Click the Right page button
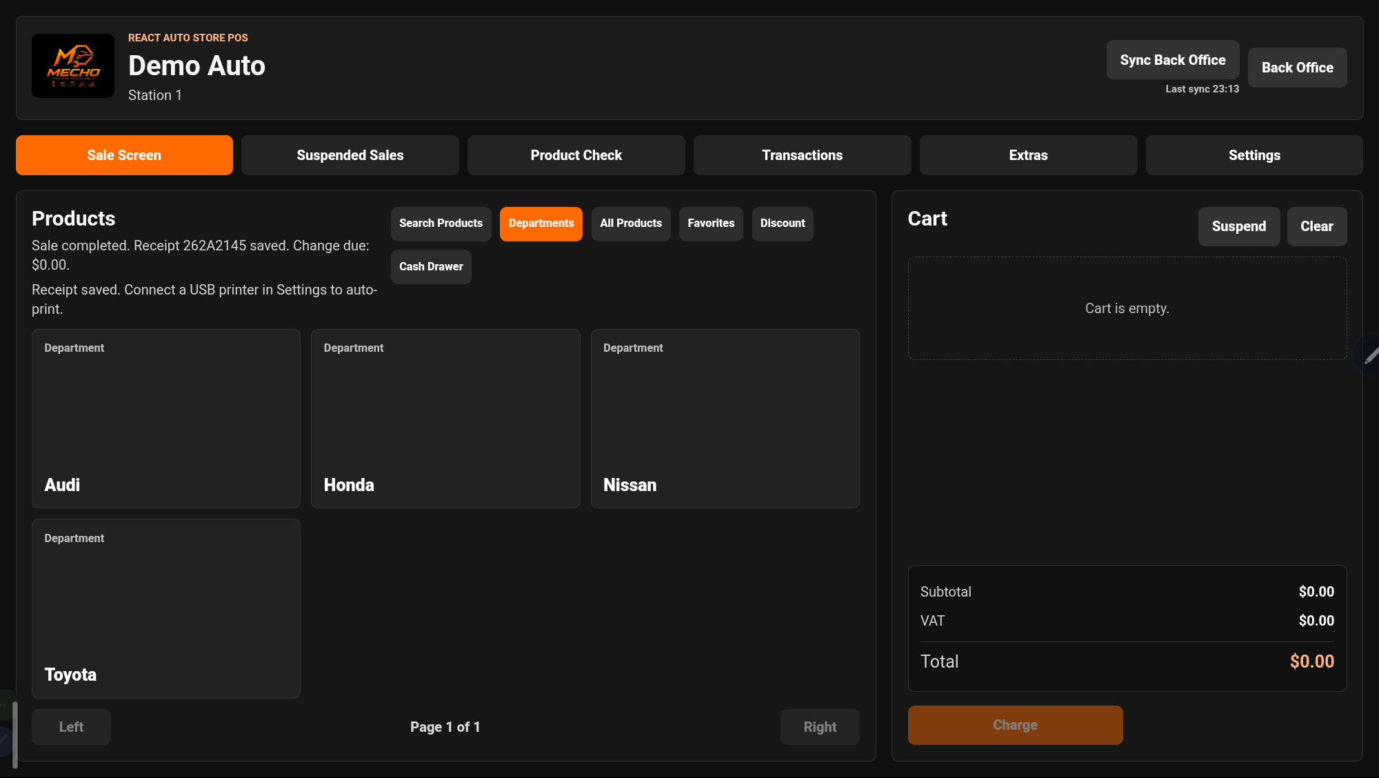Viewport: 1379px width, 778px height. [x=820, y=727]
